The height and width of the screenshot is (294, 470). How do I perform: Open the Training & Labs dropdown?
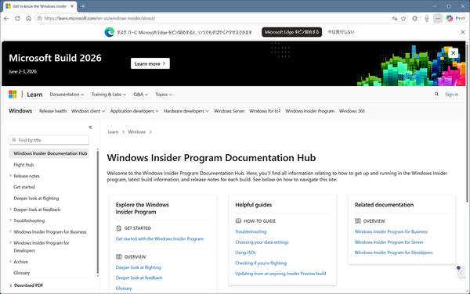(x=109, y=94)
